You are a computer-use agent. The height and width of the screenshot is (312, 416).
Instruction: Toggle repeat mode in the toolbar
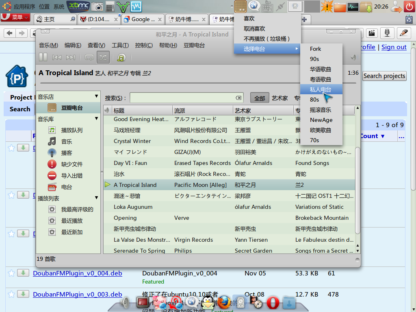[89, 58]
